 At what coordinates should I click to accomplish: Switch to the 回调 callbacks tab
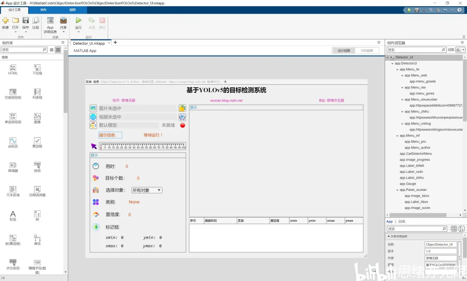[x=402, y=221]
